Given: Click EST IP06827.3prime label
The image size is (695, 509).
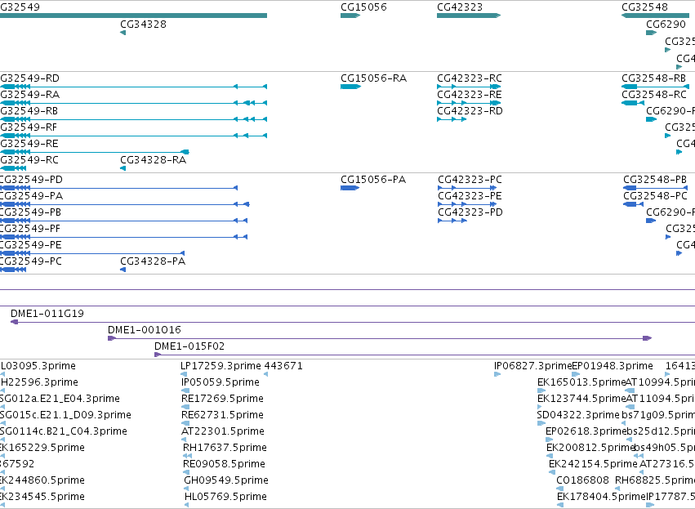Looking at the screenshot, I should [x=532, y=366].
